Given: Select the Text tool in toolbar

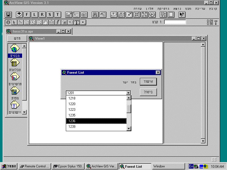Looking at the screenshot, I should 76,22.
